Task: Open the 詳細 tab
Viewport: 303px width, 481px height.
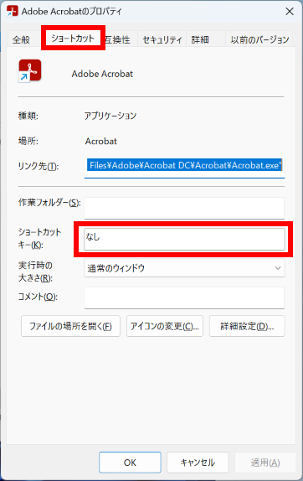Action: coord(200,39)
